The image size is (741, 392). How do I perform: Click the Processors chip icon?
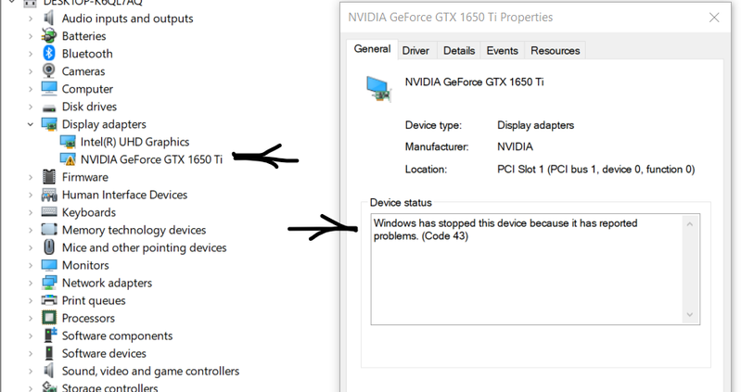pos(48,318)
